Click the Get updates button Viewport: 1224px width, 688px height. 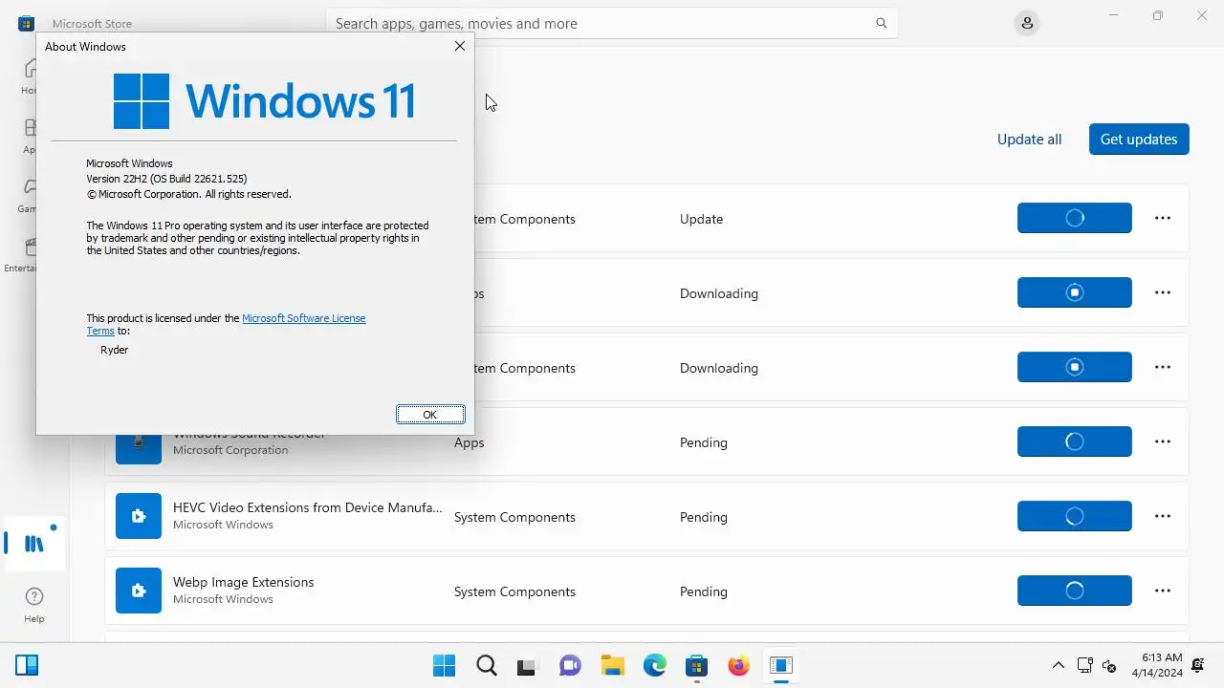(1139, 139)
